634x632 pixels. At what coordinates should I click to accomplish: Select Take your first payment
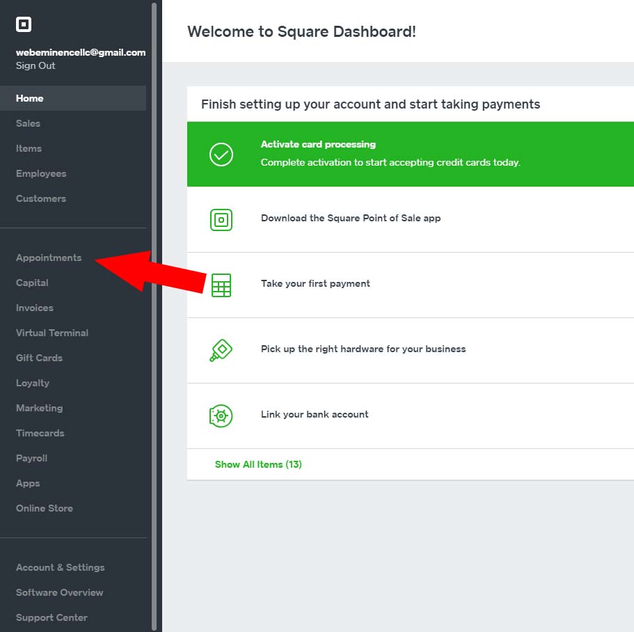[315, 283]
